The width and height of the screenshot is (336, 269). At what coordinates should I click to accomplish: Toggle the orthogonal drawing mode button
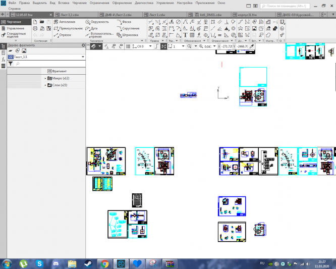point(156,46)
